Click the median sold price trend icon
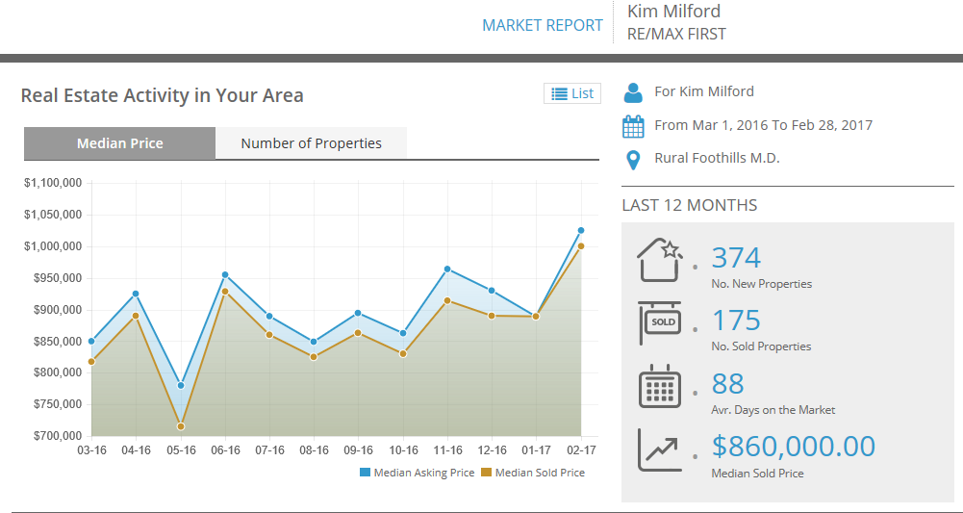Screen dimensions: 963x513 tap(659, 449)
